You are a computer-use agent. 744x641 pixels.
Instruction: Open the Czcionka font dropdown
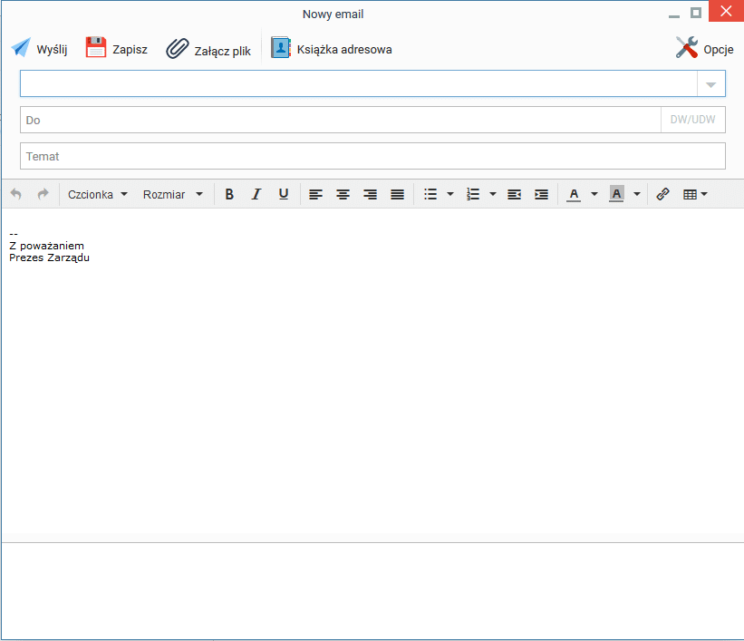click(98, 194)
